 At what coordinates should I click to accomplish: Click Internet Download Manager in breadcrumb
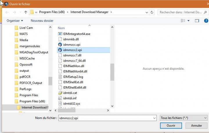[89, 12]
